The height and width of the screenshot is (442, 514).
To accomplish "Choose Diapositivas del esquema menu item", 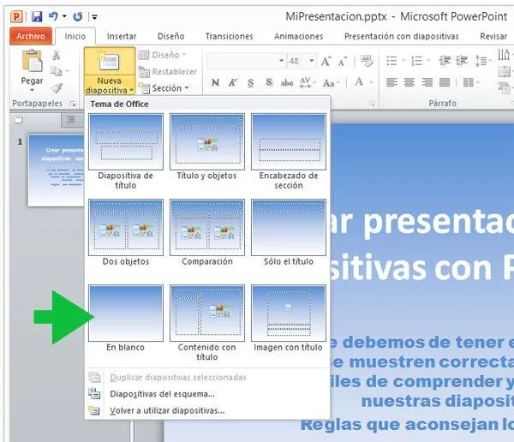I will click(x=207, y=394).
